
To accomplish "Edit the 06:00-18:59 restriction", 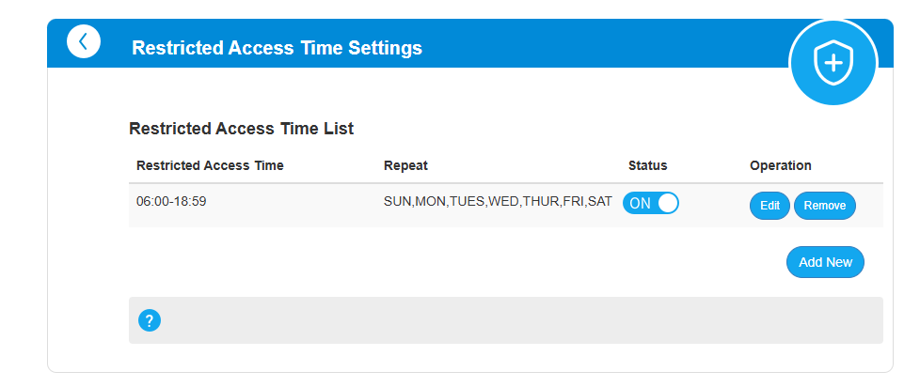I will coord(769,206).
